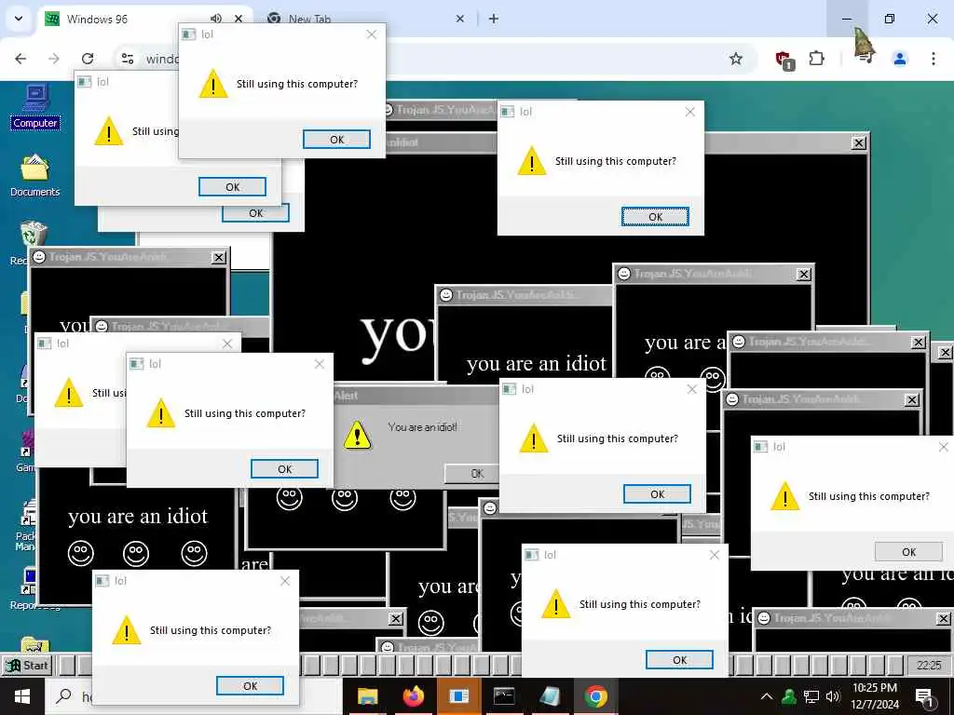Image resolution: width=954 pixels, height=715 pixels.
Task: Close the large youareanidiot window with its X
Action: pos(858,142)
